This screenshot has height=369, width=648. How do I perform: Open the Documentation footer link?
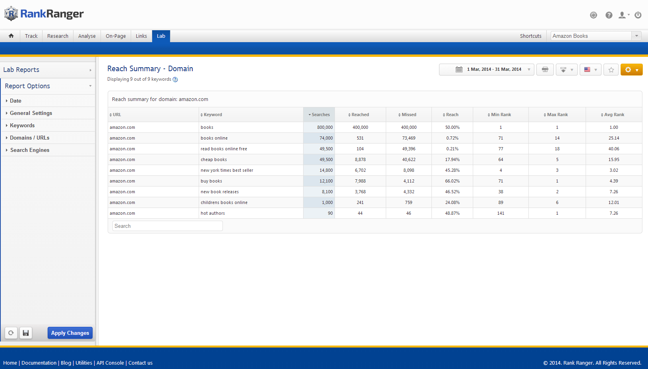pyautogui.click(x=39, y=363)
